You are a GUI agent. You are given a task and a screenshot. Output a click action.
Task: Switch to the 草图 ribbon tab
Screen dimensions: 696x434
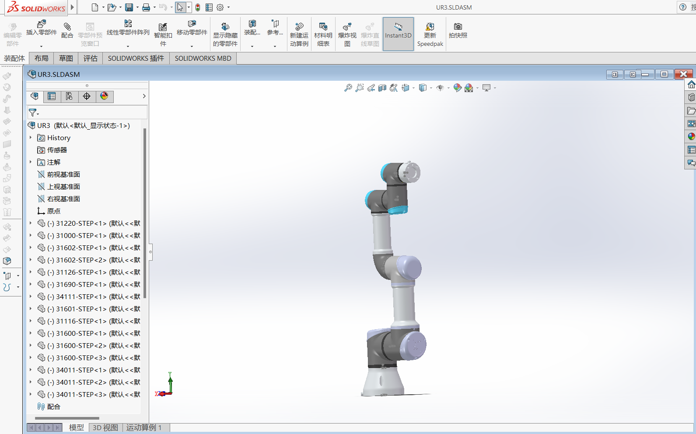pos(66,58)
